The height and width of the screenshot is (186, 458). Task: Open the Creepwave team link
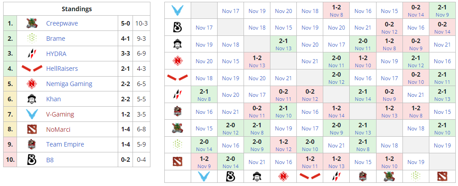pyautogui.click(x=61, y=23)
